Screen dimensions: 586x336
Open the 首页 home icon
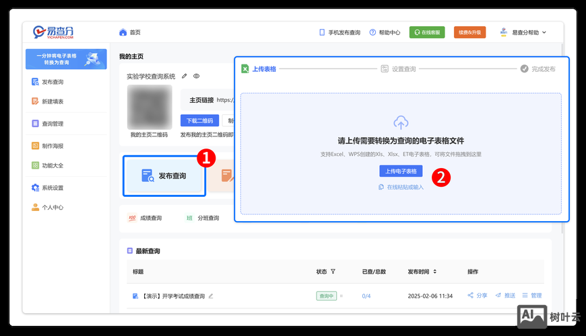tap(123, 32)
